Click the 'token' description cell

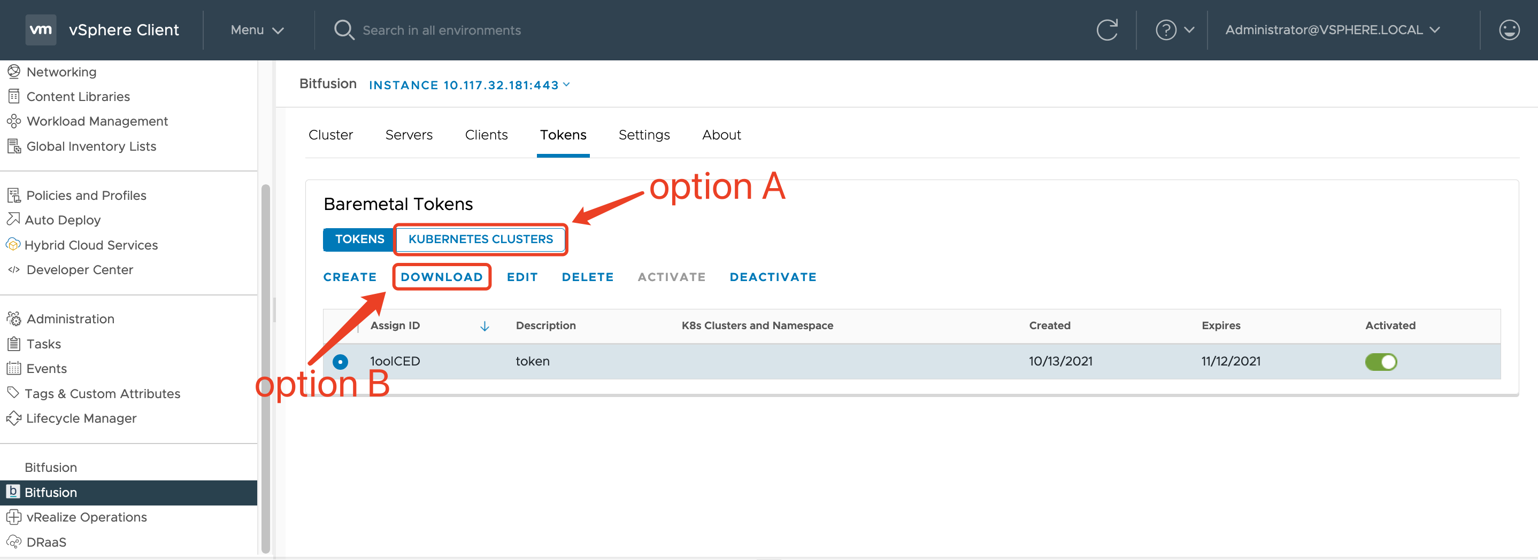[532, 361]
